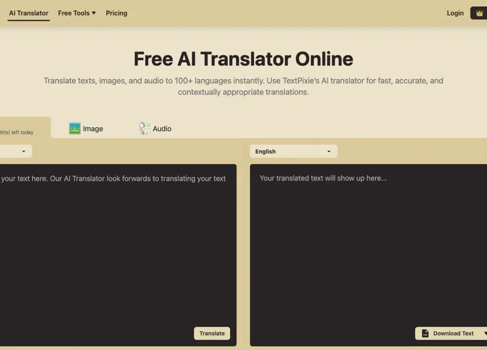Click the Audio tab earbuds icon
Viewport: 487px width, 350px height.
click(x=144, y=128)
